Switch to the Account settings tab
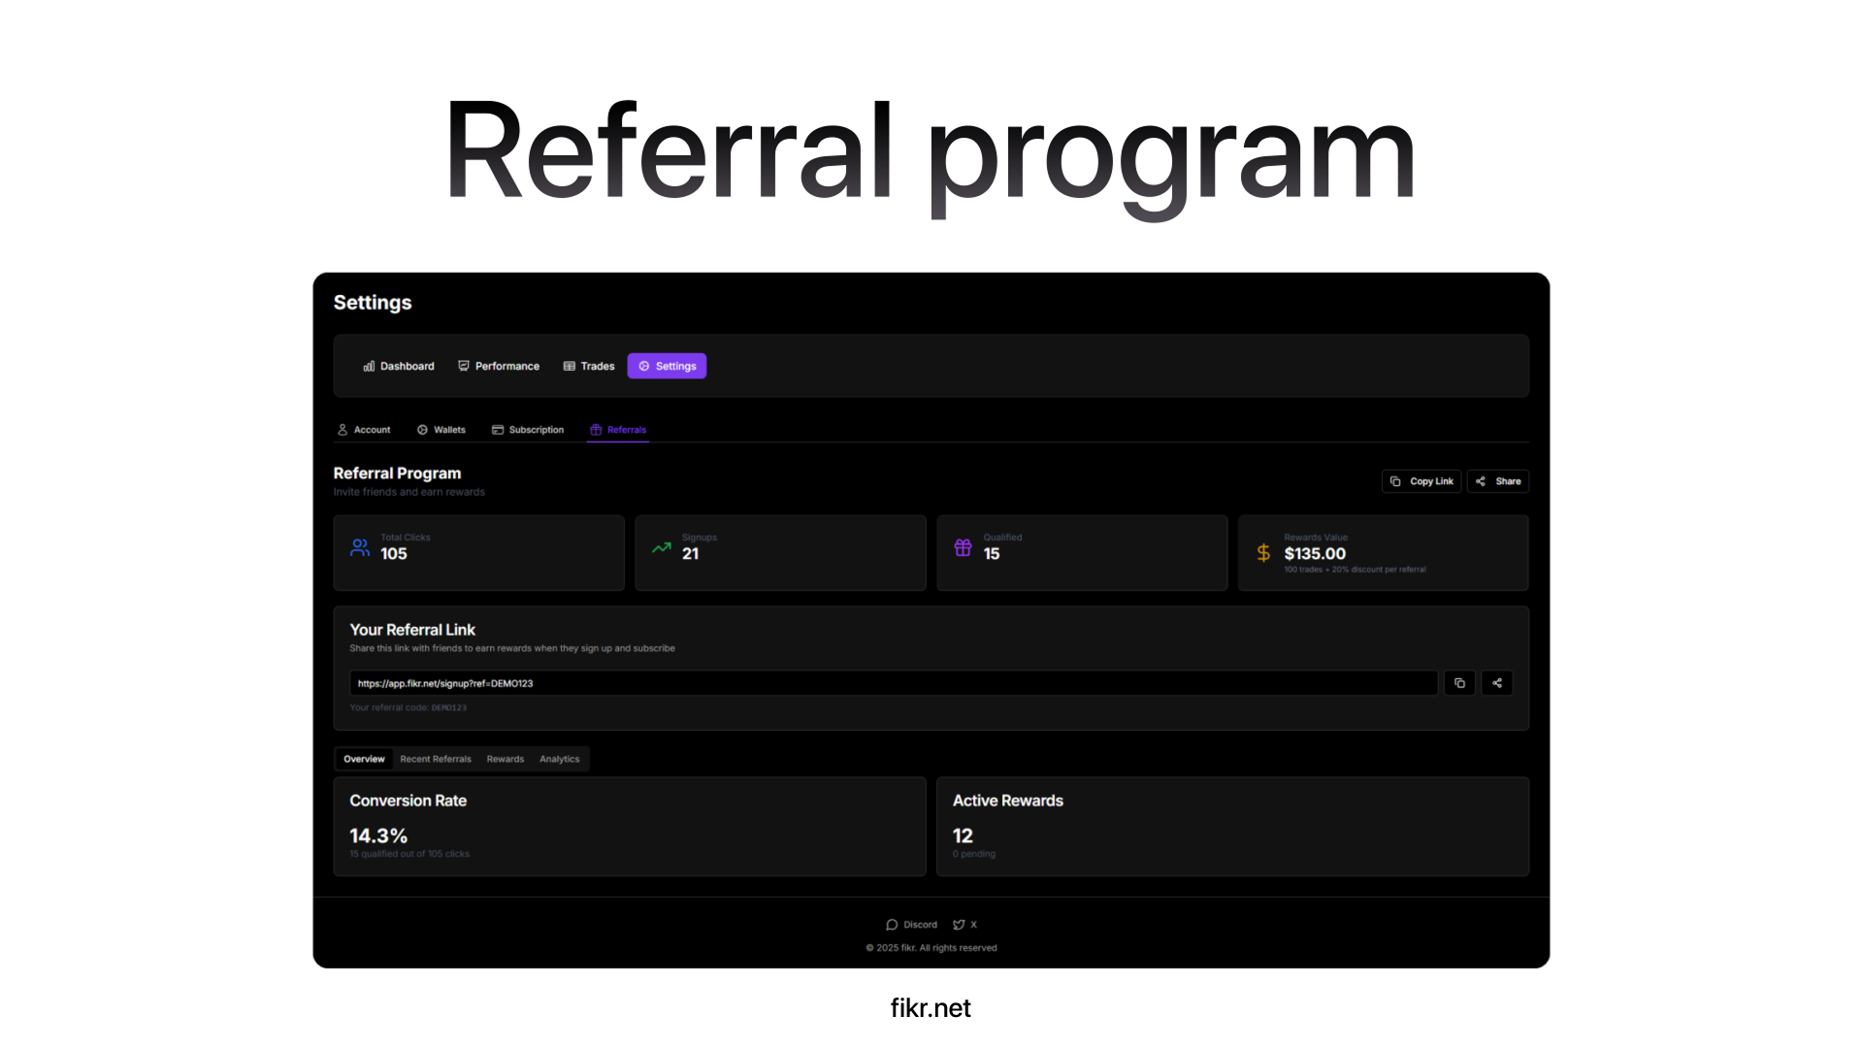 [x=364, y=430]
